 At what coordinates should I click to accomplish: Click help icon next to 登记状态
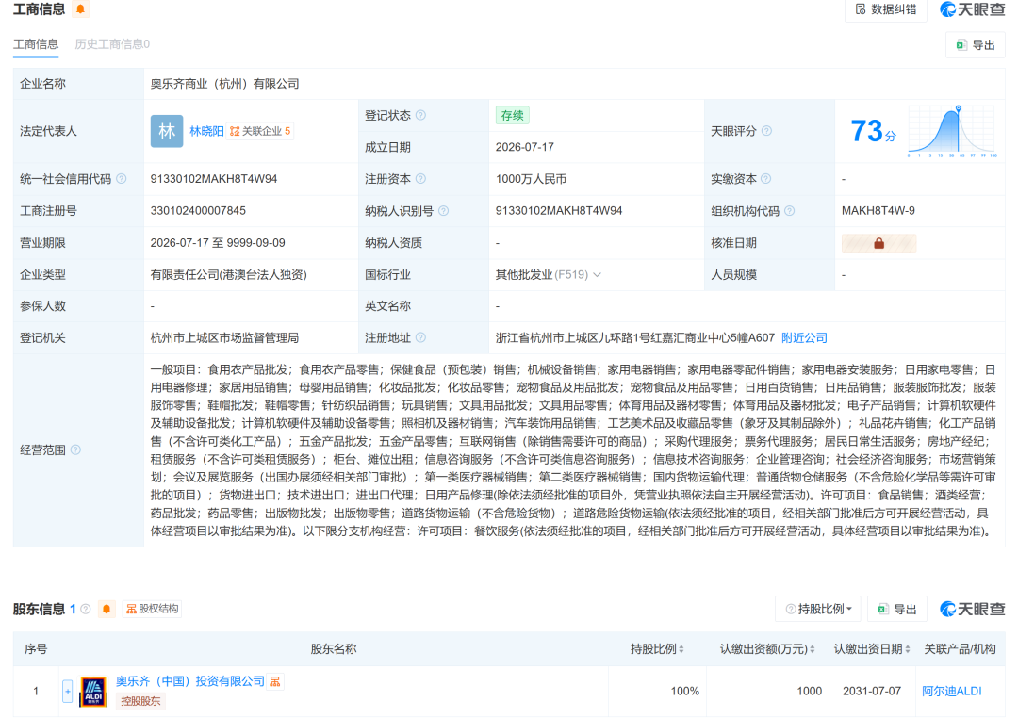point(420,115)
